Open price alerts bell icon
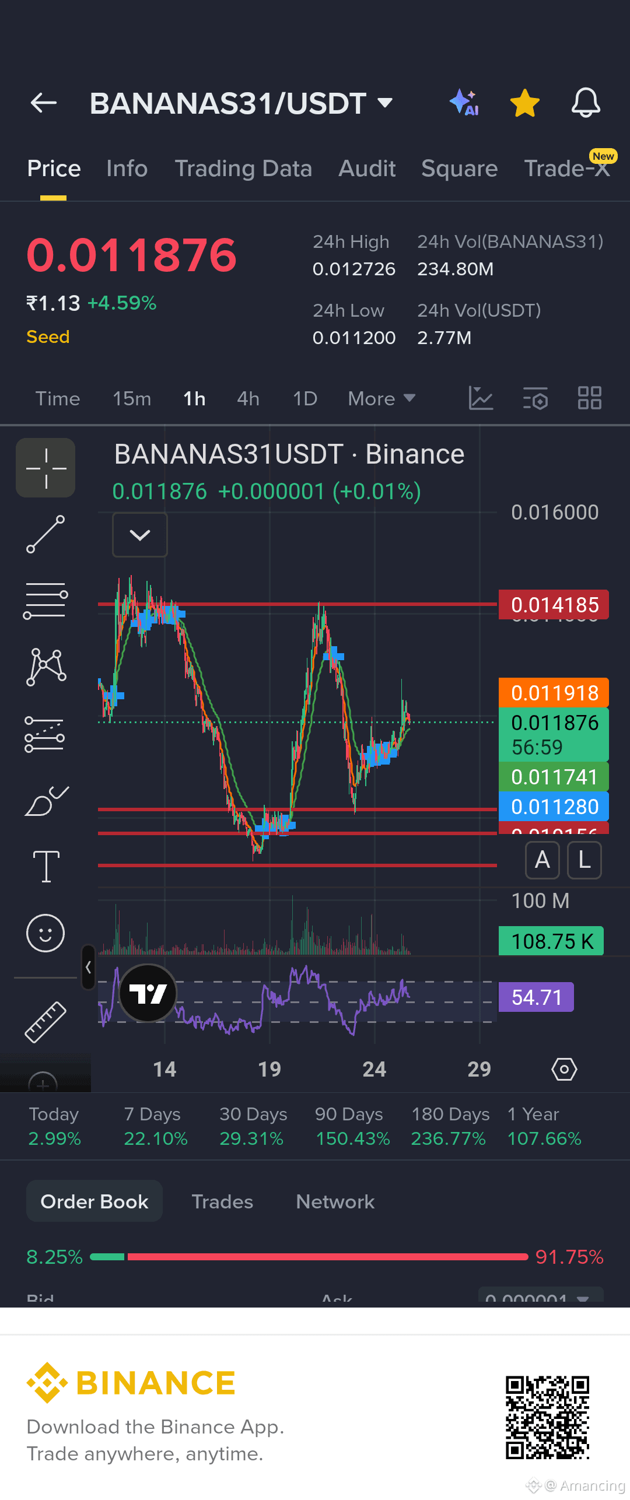 tap(586, 103)
